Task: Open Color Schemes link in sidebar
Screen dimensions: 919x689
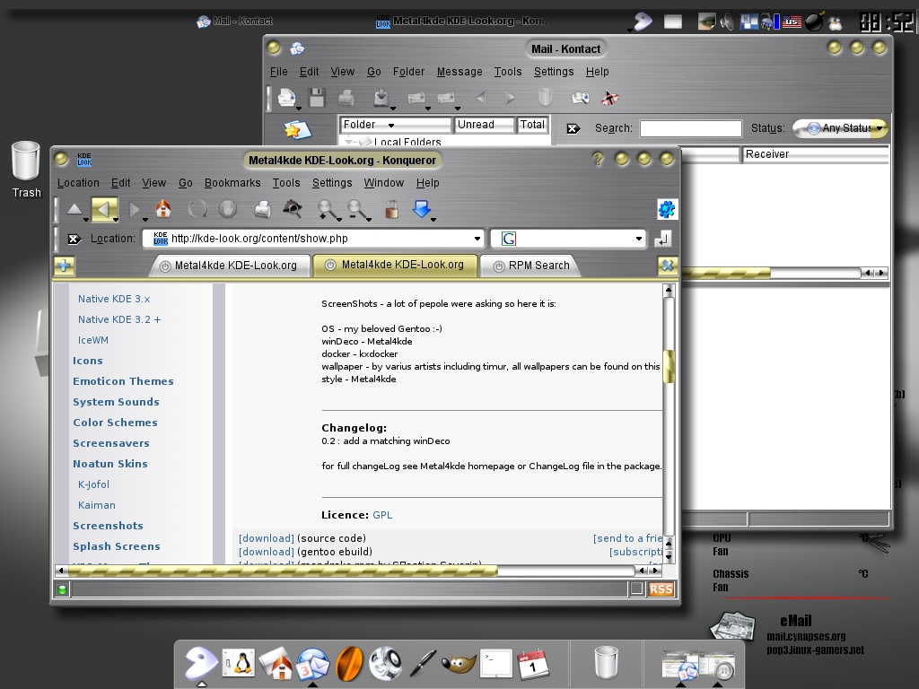Action: (115, 423)
